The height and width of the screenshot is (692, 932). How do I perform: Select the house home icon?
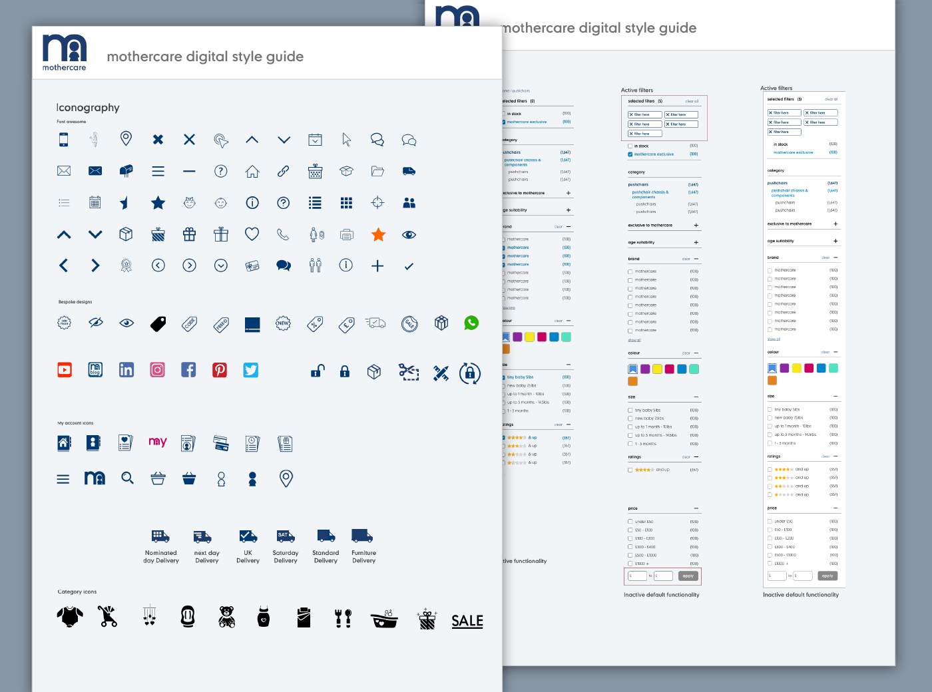point(252,171)
